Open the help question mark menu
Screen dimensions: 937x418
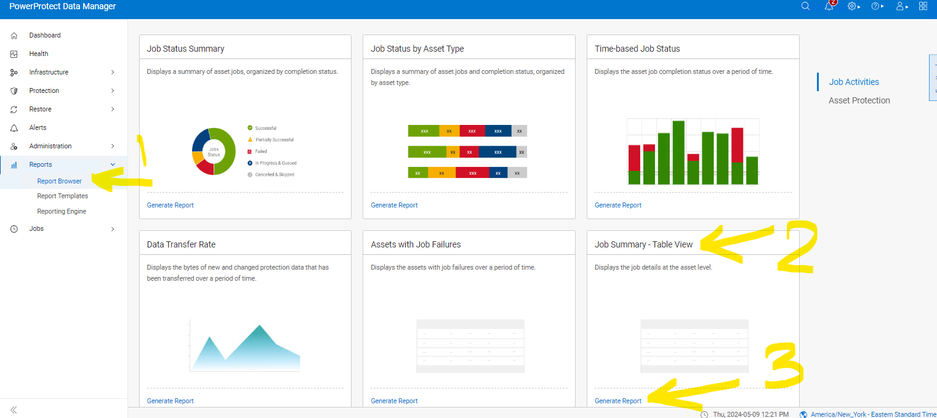[x=876, y=6]
